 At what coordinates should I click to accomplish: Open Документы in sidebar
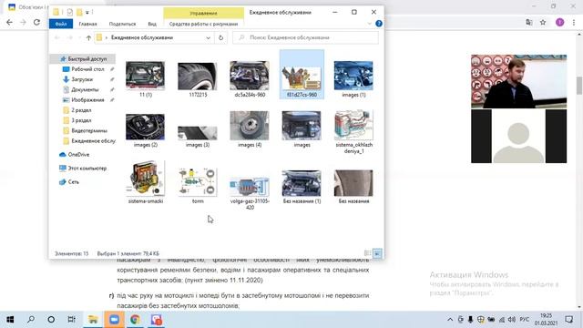click(x=85, y=89)
